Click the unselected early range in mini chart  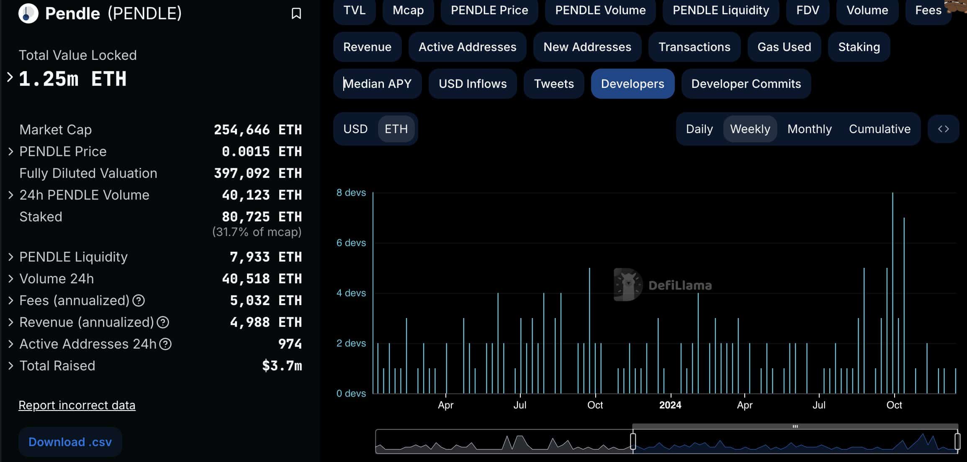(x=504, y=441)
